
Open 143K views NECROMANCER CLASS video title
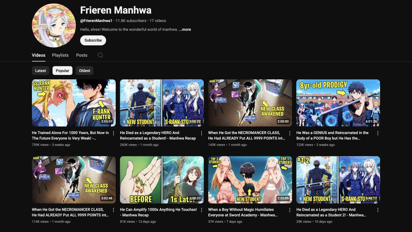(x=247, y=135)
